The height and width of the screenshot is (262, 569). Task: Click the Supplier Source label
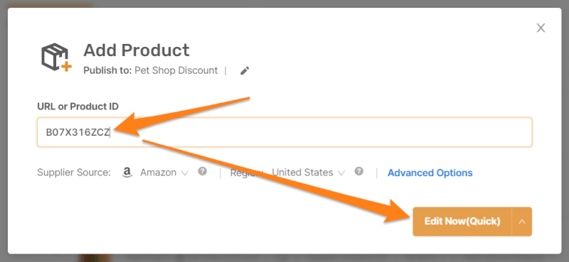pos(74,173)
